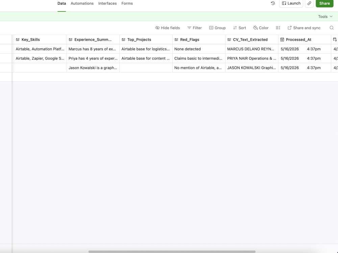Screen dimensions: 338x253
Task: Select empty Top_Projects cell in Jason row
Action: pos(146,68)
